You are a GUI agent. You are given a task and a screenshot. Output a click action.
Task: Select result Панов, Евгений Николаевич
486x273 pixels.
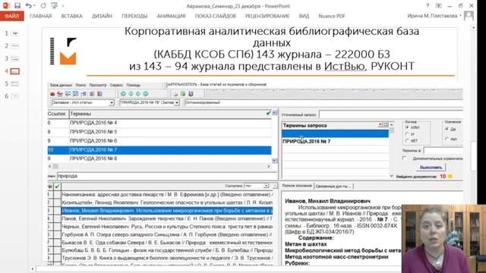coord(167,218)
